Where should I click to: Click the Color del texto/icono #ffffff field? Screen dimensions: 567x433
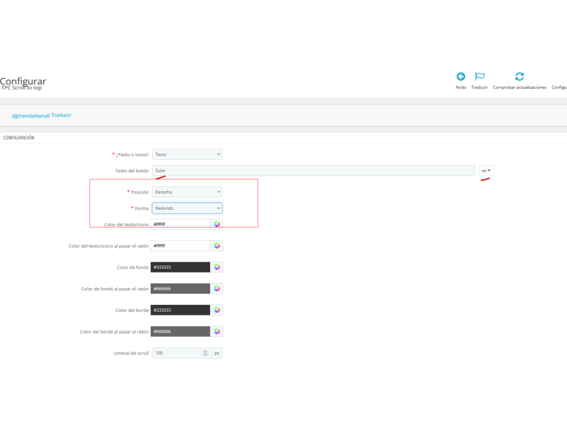click(x=181, y=224)
